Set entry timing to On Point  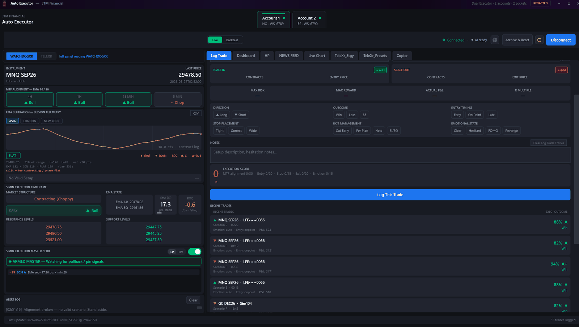pos(474,115)
